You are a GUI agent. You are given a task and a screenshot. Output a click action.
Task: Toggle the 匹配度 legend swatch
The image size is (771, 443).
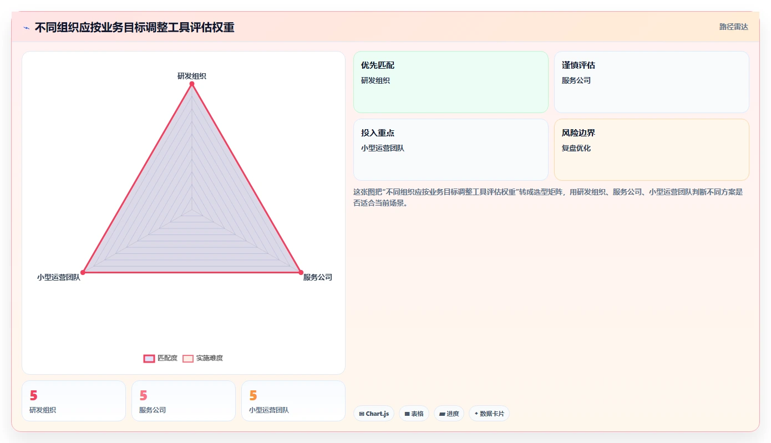[x=149, y=359]
